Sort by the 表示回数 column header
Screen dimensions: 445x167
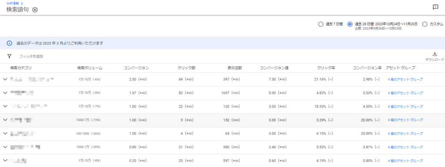[x=235, y=68]
